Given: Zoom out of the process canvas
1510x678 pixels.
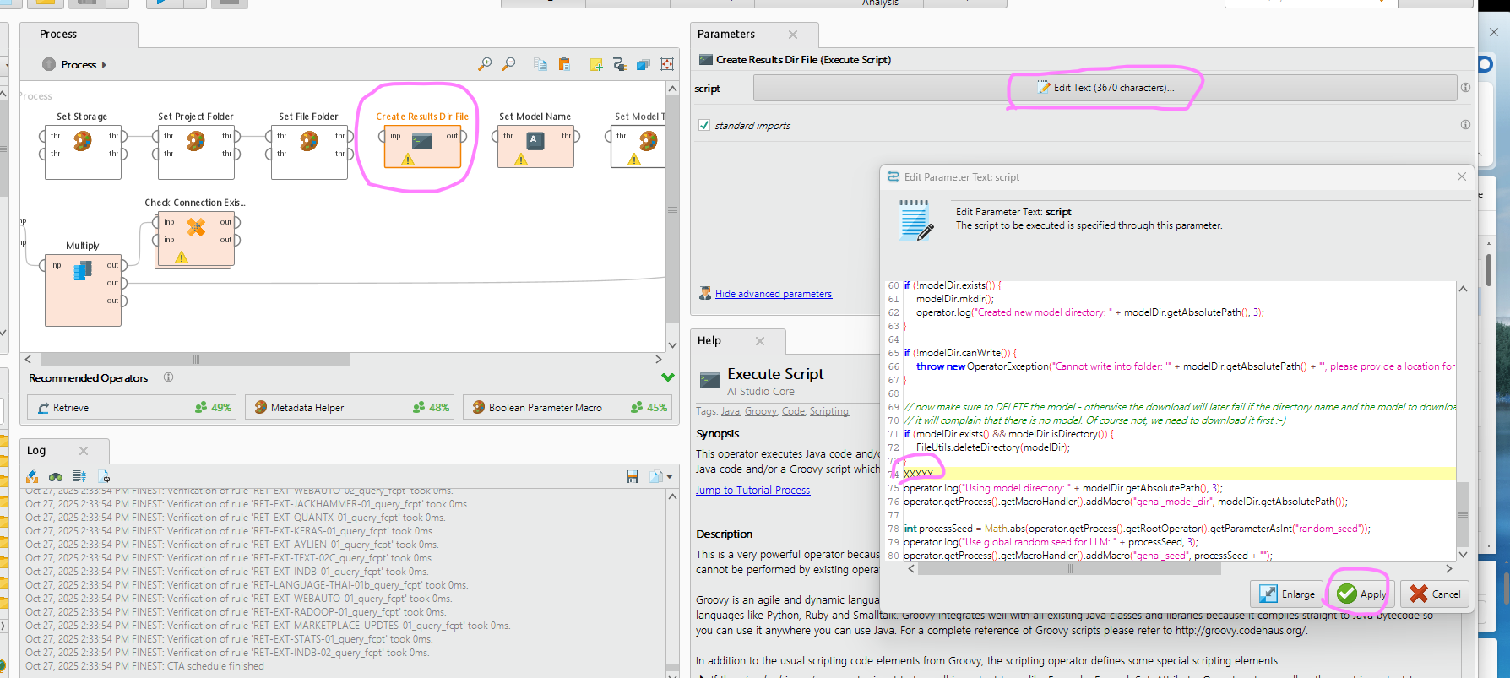Looking at the screenshot, I should coord(508,64).
